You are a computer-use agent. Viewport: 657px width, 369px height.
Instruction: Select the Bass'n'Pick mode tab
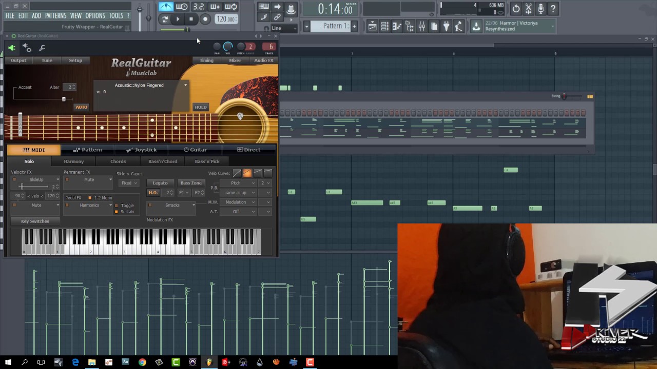(x=207, y=161)
